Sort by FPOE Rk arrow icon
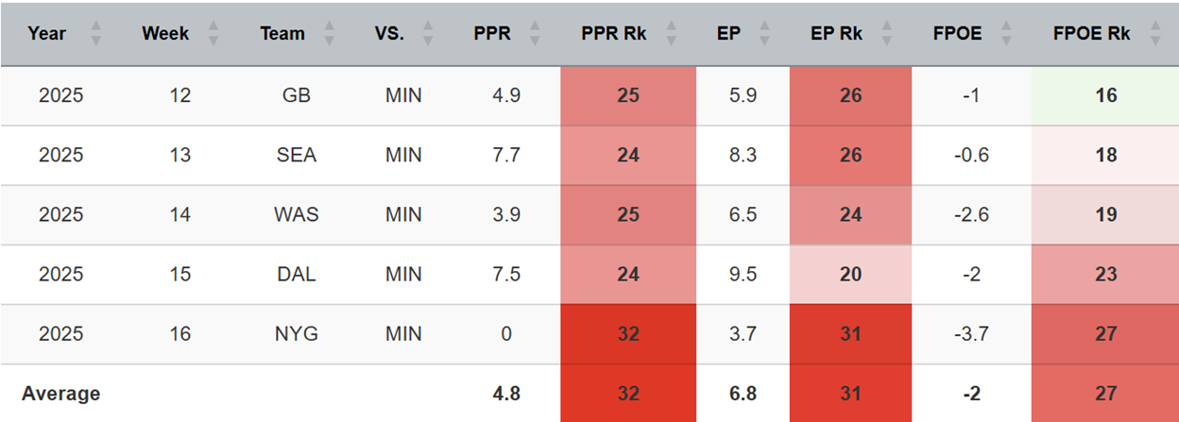This screenshot has width=1179, height=422. coord(1155,34)
